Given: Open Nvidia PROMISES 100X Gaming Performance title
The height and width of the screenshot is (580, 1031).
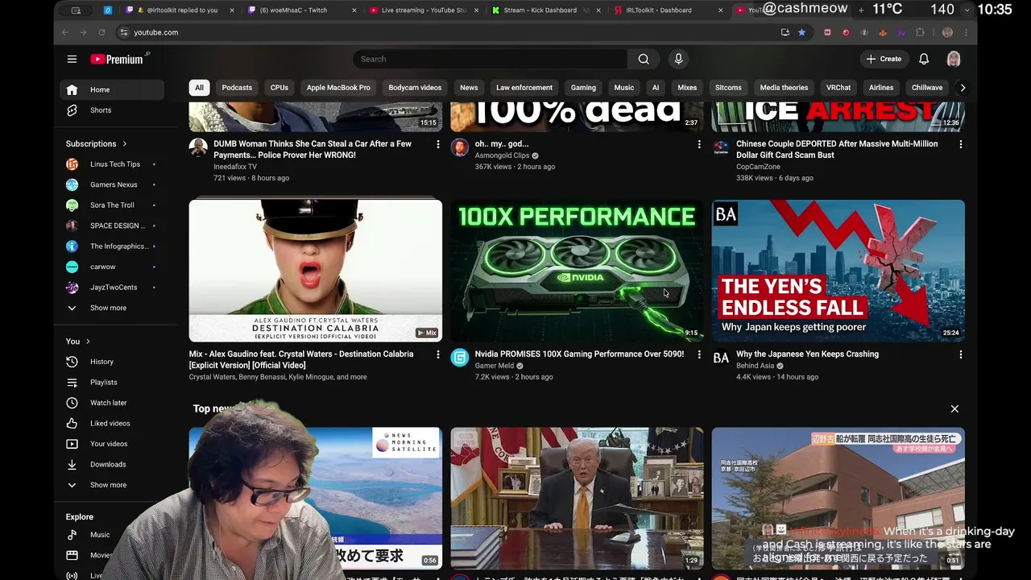Looking at the screenshot, I should click(x=579, y=354).
